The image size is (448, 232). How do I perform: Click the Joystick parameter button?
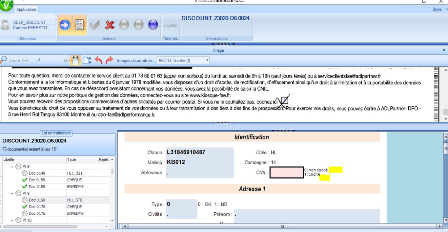click(170, 25)
